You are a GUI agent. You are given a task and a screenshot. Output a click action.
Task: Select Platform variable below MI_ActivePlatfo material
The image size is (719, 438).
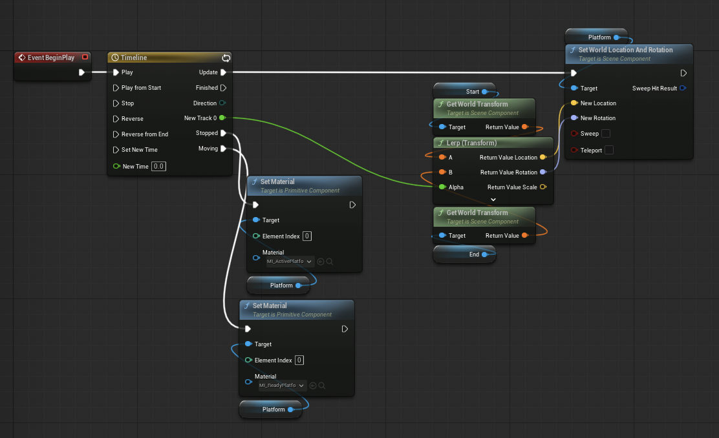coord(278,286)
